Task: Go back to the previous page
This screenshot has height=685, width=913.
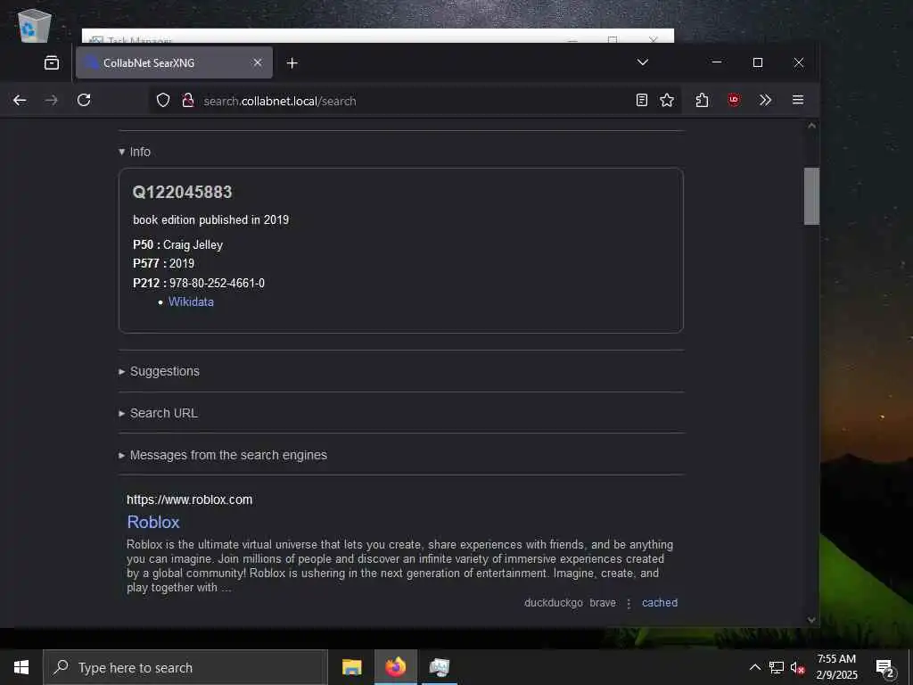Action: pos(20,100)
